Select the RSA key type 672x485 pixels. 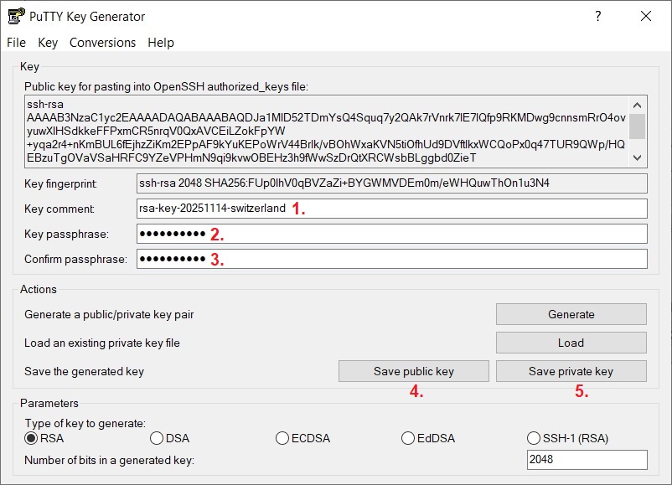tap(32, 438)
